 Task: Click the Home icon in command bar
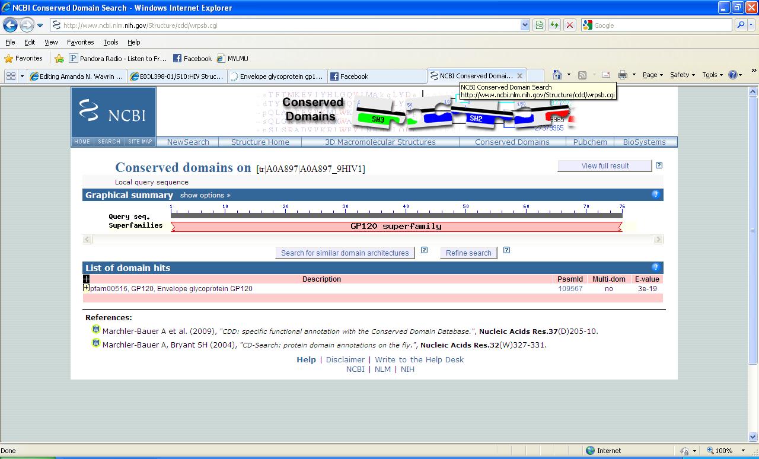pos(557,75)
